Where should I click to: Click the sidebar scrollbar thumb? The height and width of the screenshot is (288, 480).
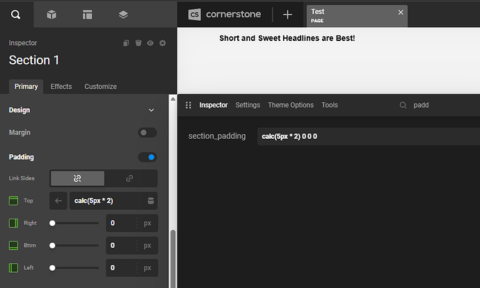pos(173,259)
